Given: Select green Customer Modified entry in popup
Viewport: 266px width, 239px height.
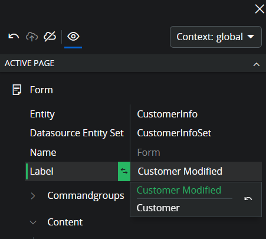Looking at the screenshot, I should point(179,190).
